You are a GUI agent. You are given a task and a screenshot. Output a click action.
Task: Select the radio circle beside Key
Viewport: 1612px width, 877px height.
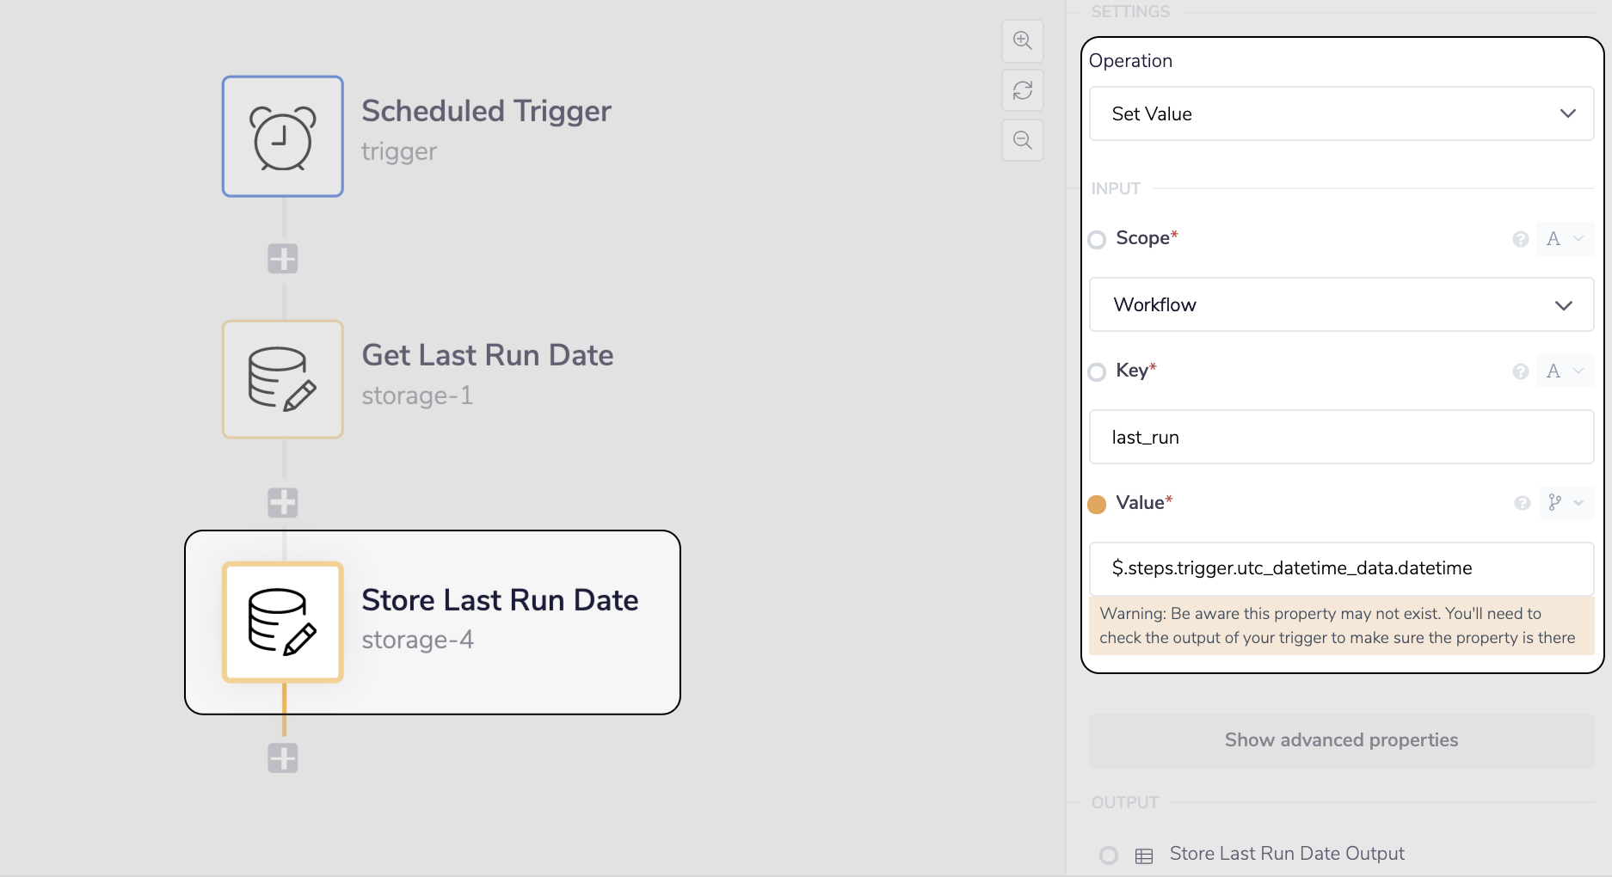[1097, 371]
